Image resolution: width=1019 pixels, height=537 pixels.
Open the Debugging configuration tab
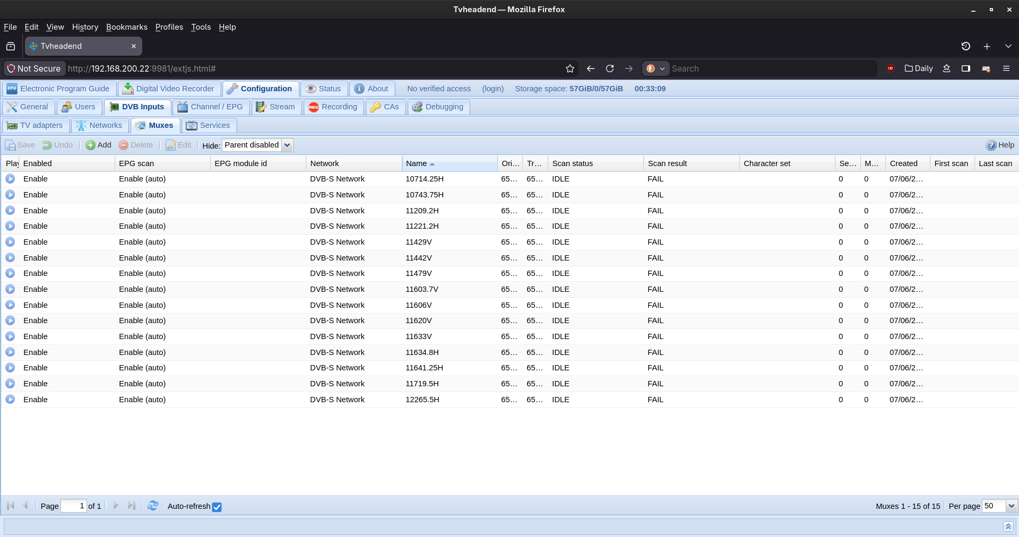[x=438, y=107]
